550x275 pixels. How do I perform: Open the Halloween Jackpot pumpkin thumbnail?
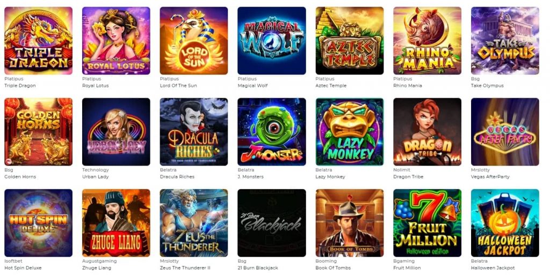pyautogui.click(x=505, y=223)
